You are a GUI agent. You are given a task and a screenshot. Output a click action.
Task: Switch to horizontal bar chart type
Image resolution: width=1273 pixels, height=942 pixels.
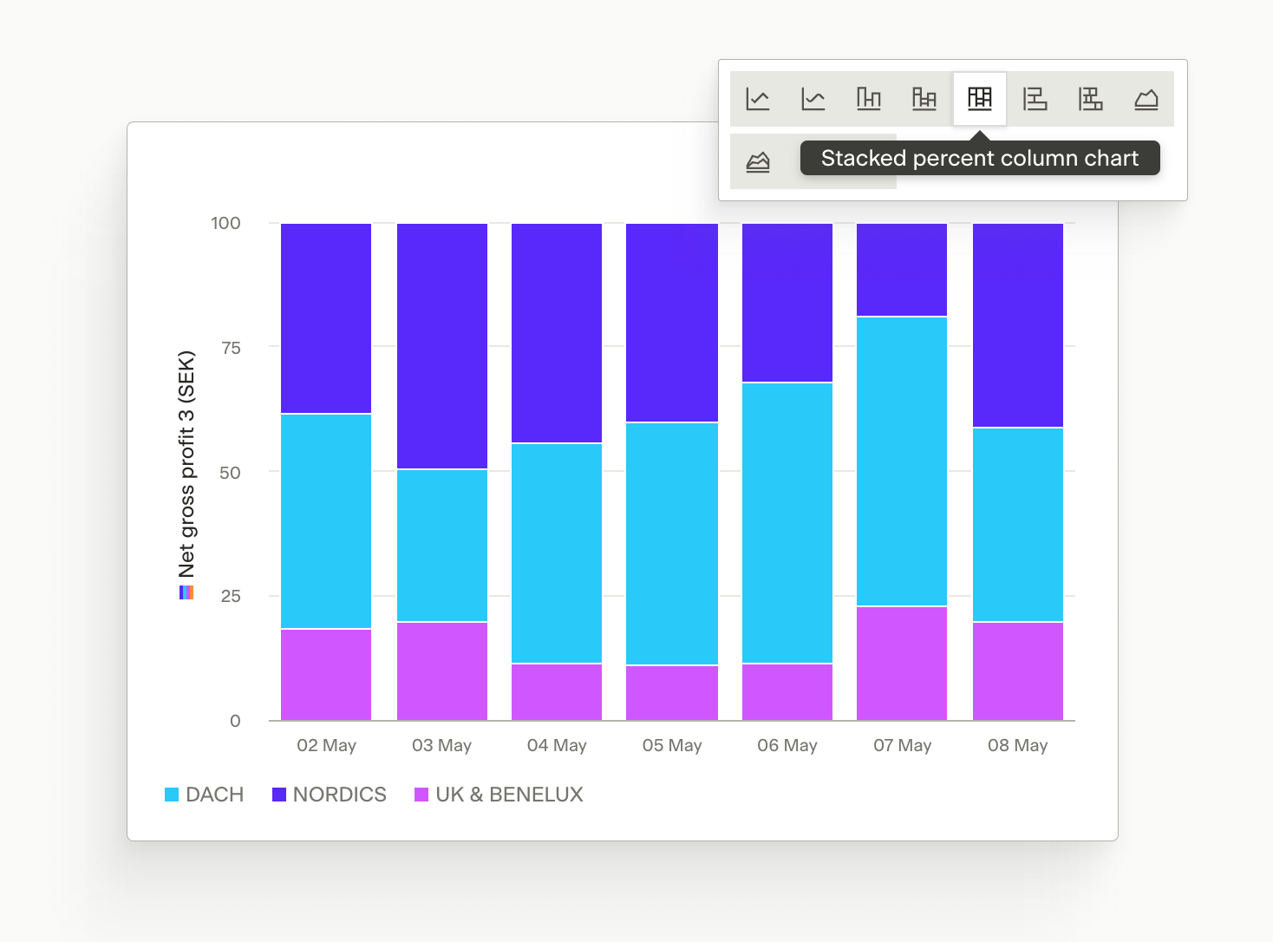tap(1035, 99)
